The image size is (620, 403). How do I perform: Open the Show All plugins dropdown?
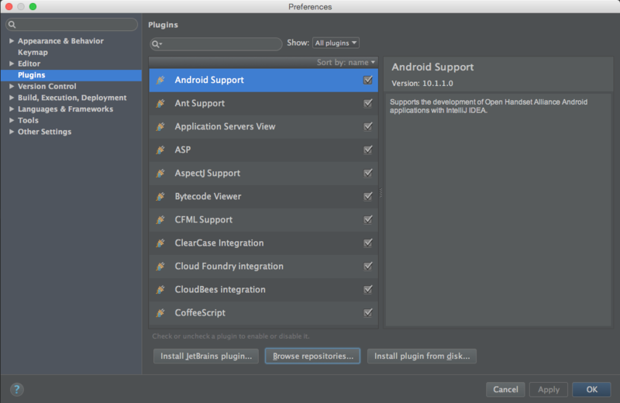click(x=336, y=43)
